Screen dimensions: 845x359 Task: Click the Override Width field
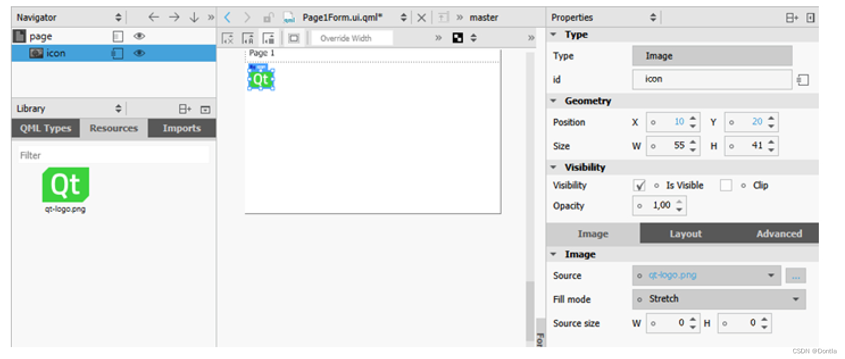click(353, 38)
